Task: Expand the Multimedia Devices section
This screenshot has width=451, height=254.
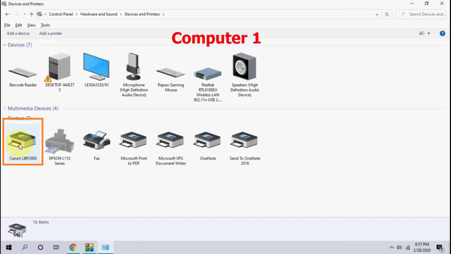Action: (x=5, y=108)
